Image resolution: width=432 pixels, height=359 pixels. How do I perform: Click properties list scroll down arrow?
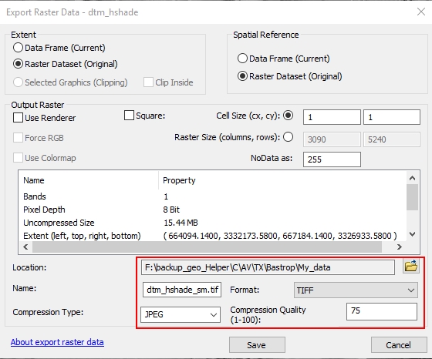click(x=412, y=234)
